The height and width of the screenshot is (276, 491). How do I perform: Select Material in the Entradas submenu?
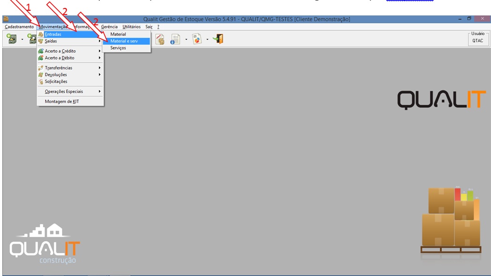(126, 34)
